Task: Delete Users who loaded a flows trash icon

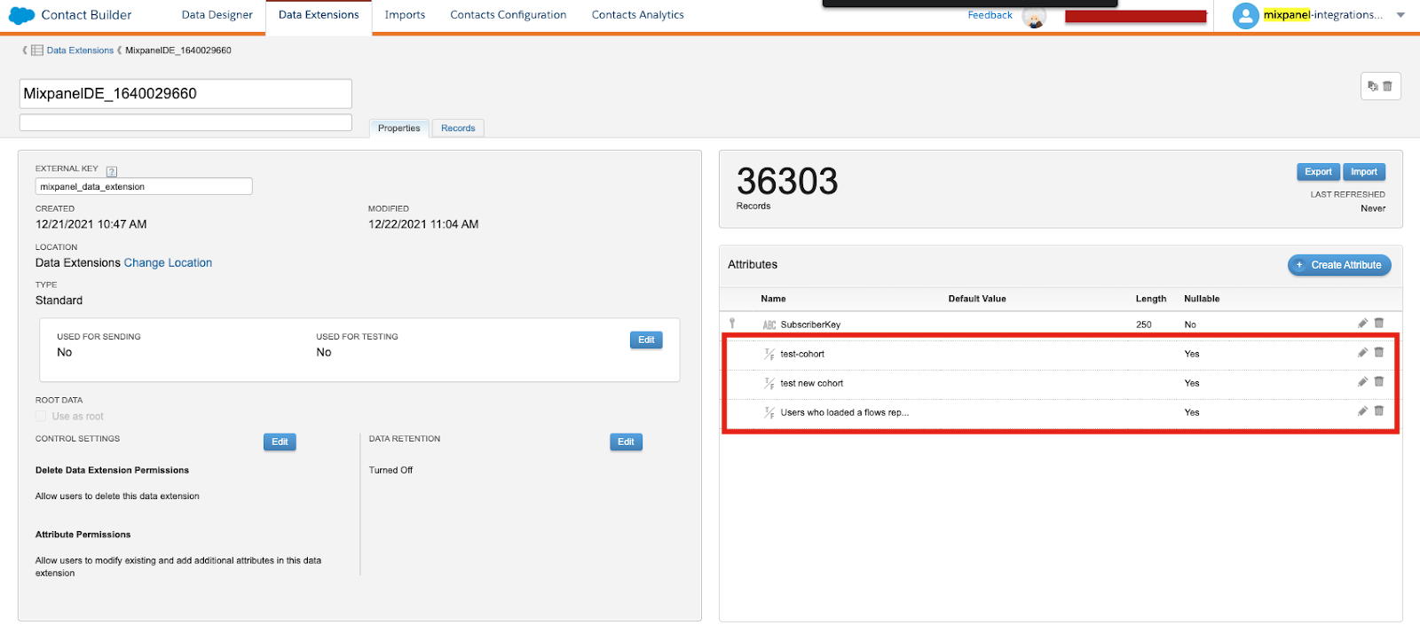Action: click(1379, 411)
